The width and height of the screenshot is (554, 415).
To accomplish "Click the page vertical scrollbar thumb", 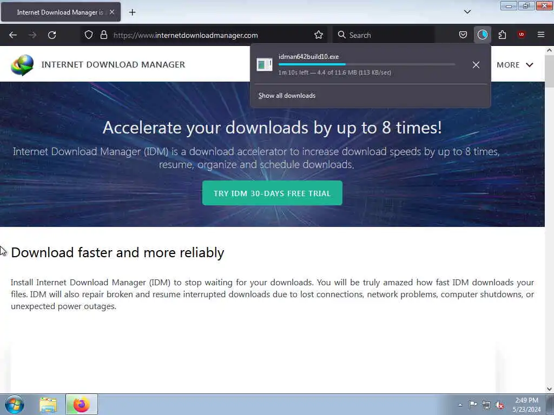I will (550, 71).
